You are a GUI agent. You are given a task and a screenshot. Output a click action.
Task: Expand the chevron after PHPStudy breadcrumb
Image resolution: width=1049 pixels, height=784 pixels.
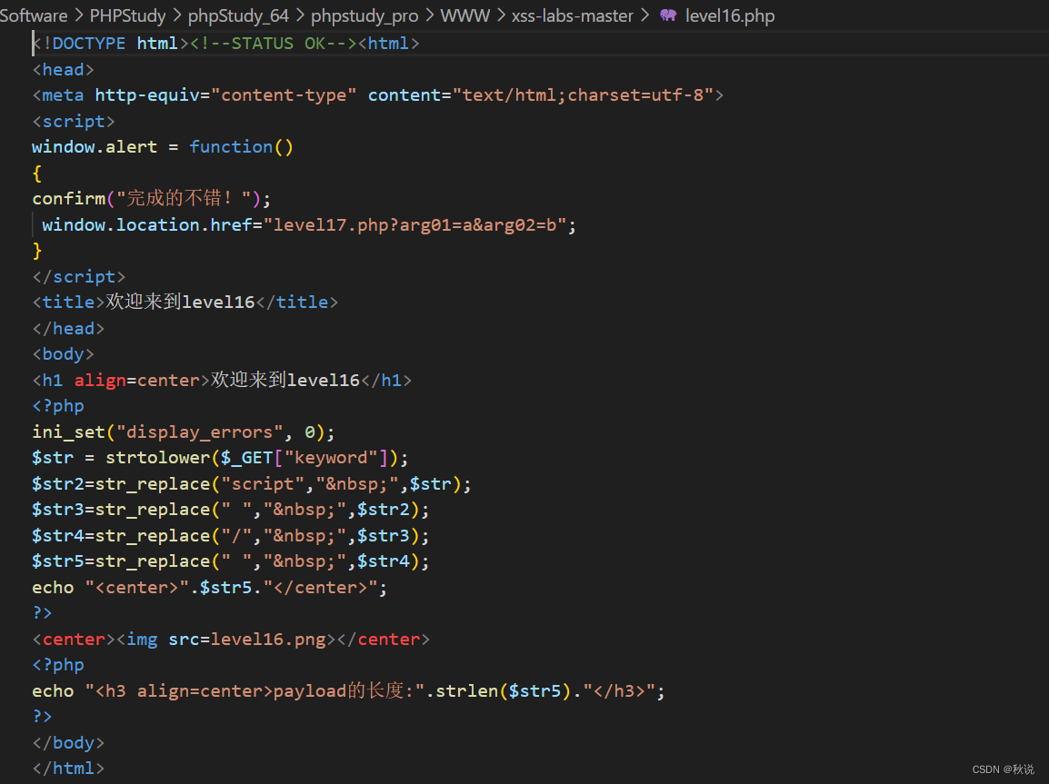click(x=176, y=15)
